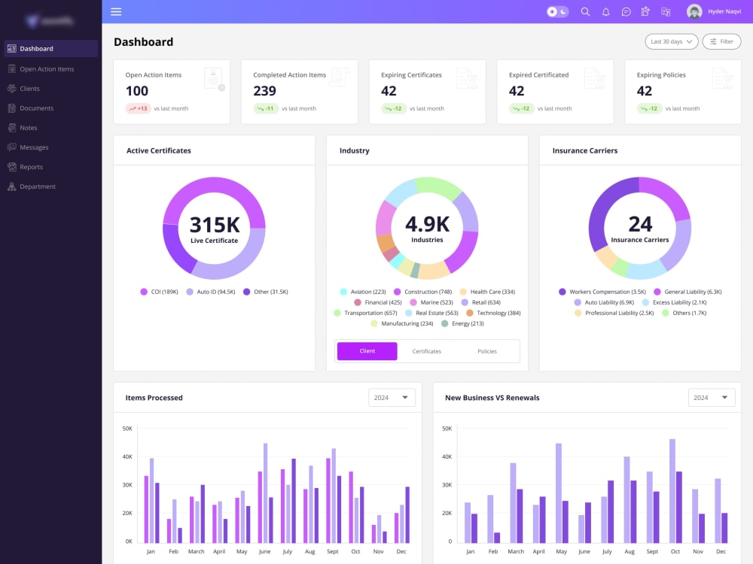Click the Notes sidebar icon
Viewport: 753px width, 564px height.
coord(12,128)
